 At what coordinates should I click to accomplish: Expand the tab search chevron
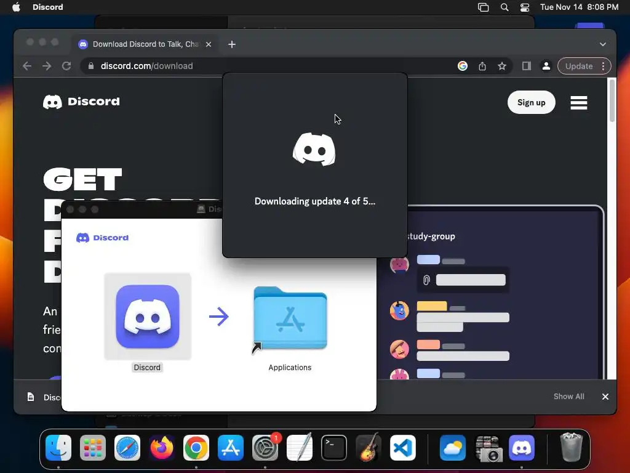[603, 44]
